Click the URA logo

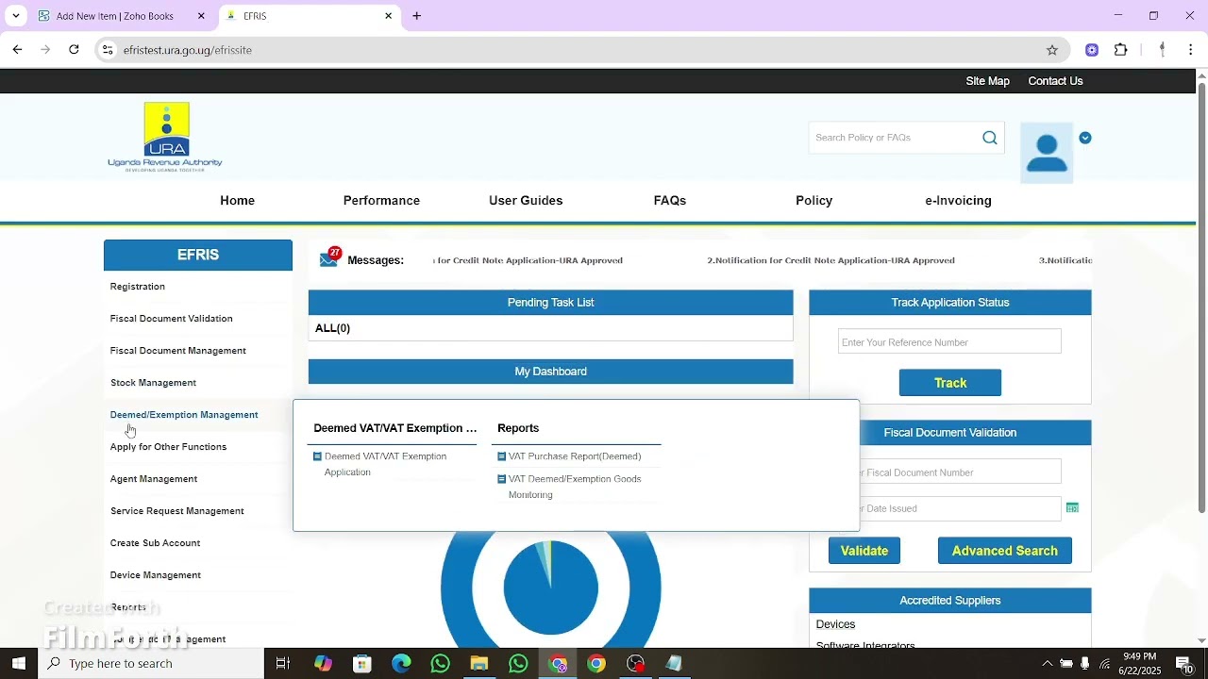coord(165,137)
